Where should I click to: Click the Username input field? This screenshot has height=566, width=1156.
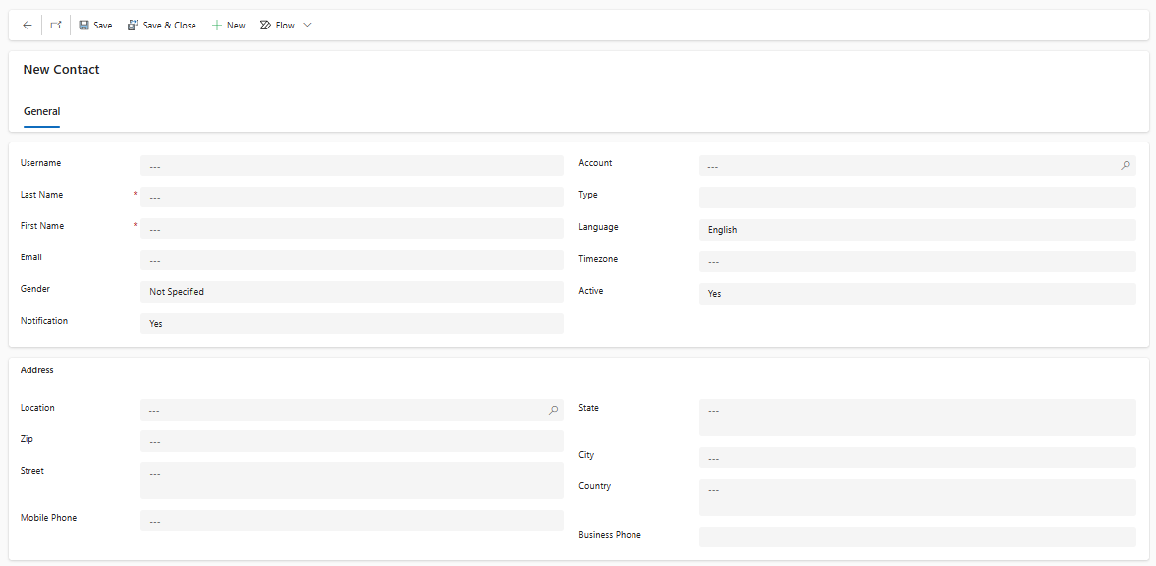click(352, 166)
